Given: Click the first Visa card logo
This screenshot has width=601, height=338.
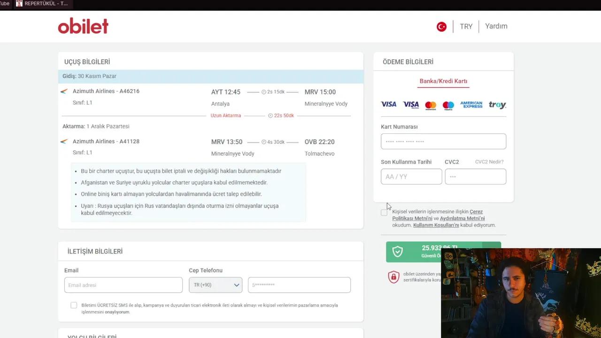Looking at the screenshot, I should (389, 104).
